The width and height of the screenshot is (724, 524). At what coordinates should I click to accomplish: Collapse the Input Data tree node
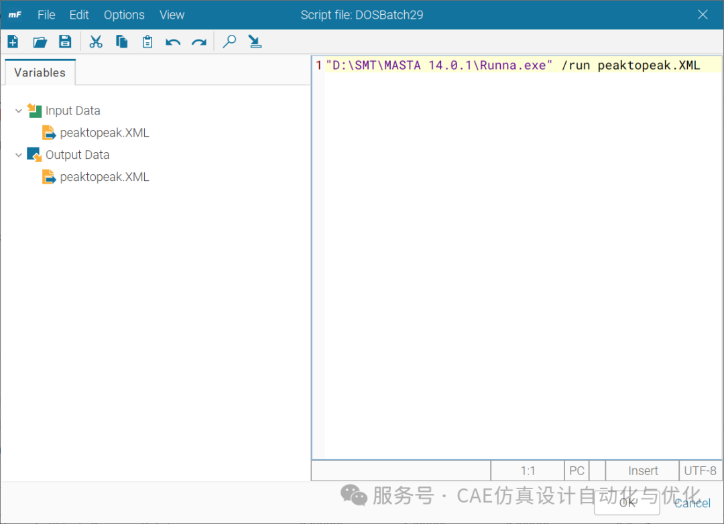(x=19, y=111)
